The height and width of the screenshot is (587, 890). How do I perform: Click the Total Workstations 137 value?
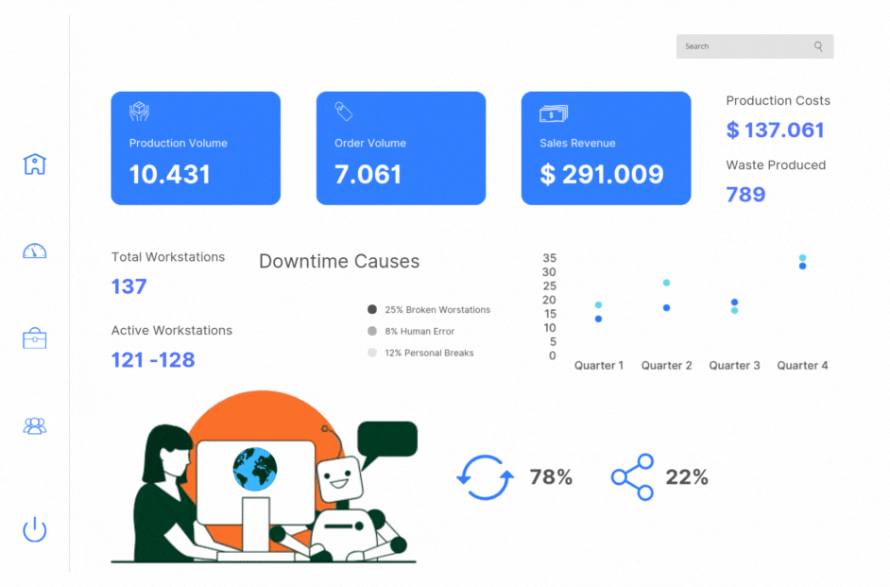pyautogui.click(x=129, y=286)
